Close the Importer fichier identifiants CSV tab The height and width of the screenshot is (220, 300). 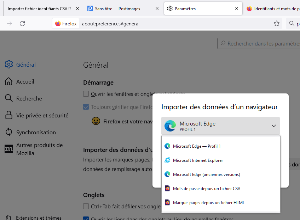(77, 8)
